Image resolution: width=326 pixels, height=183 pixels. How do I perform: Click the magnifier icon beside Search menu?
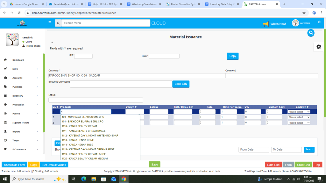(58, 23)
